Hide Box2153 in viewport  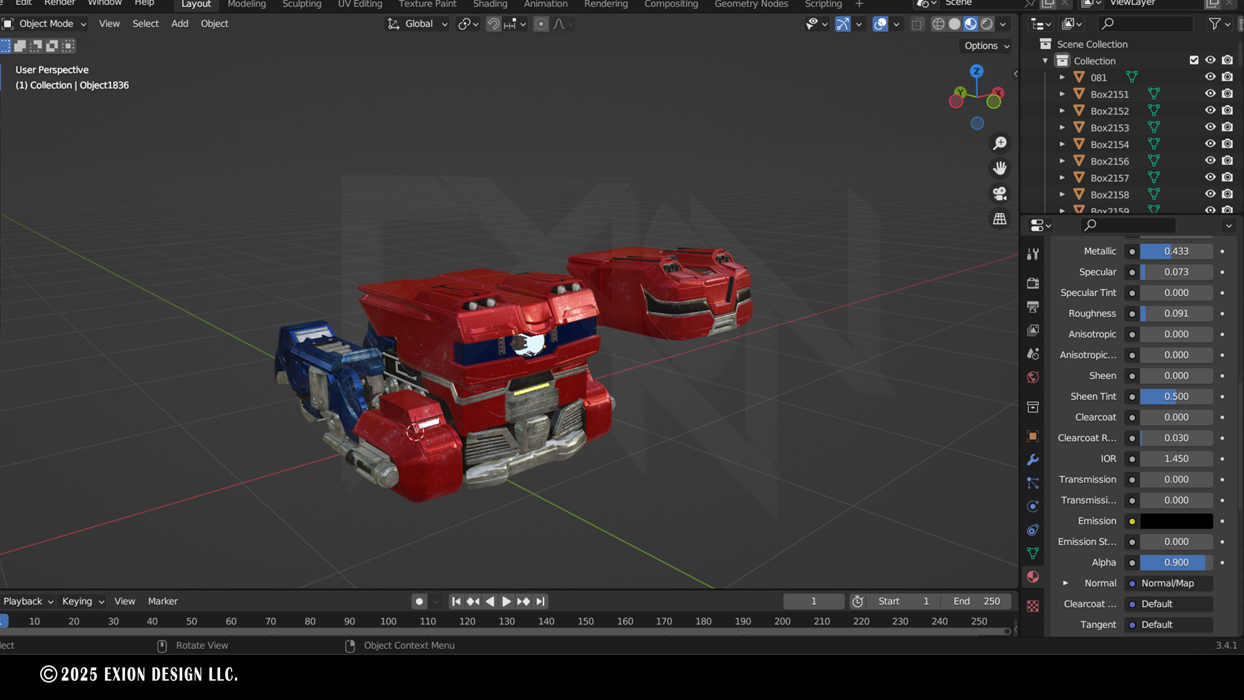(x=1210, y=127)
